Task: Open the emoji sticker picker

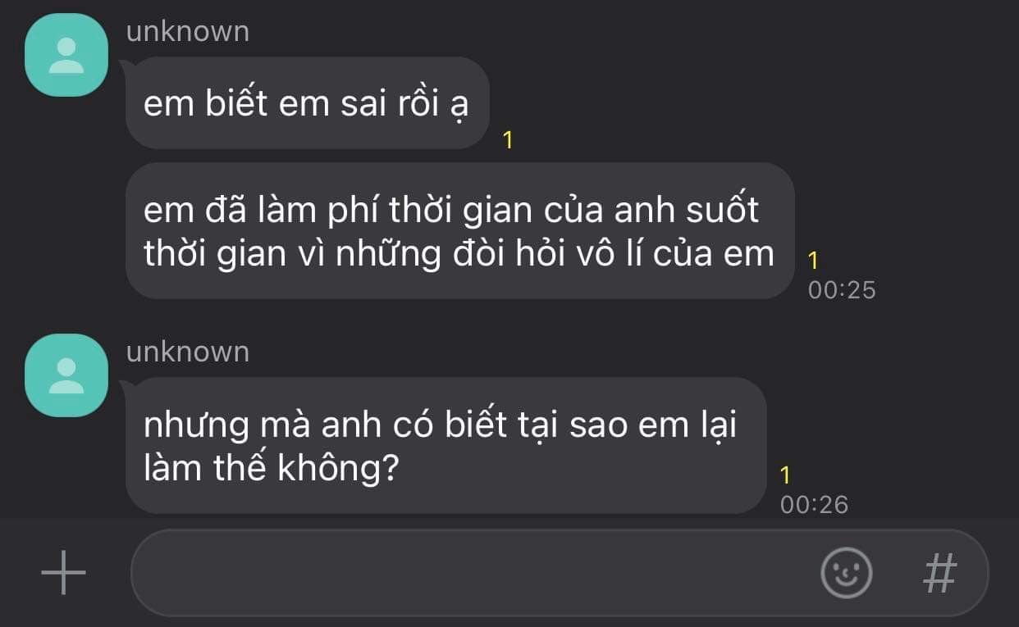Action: pos(846,572)
